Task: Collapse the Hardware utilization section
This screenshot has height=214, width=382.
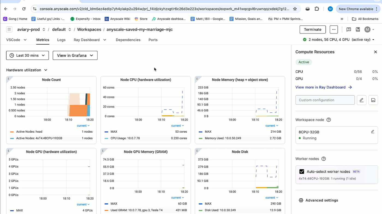Action: tap(27, 70)
